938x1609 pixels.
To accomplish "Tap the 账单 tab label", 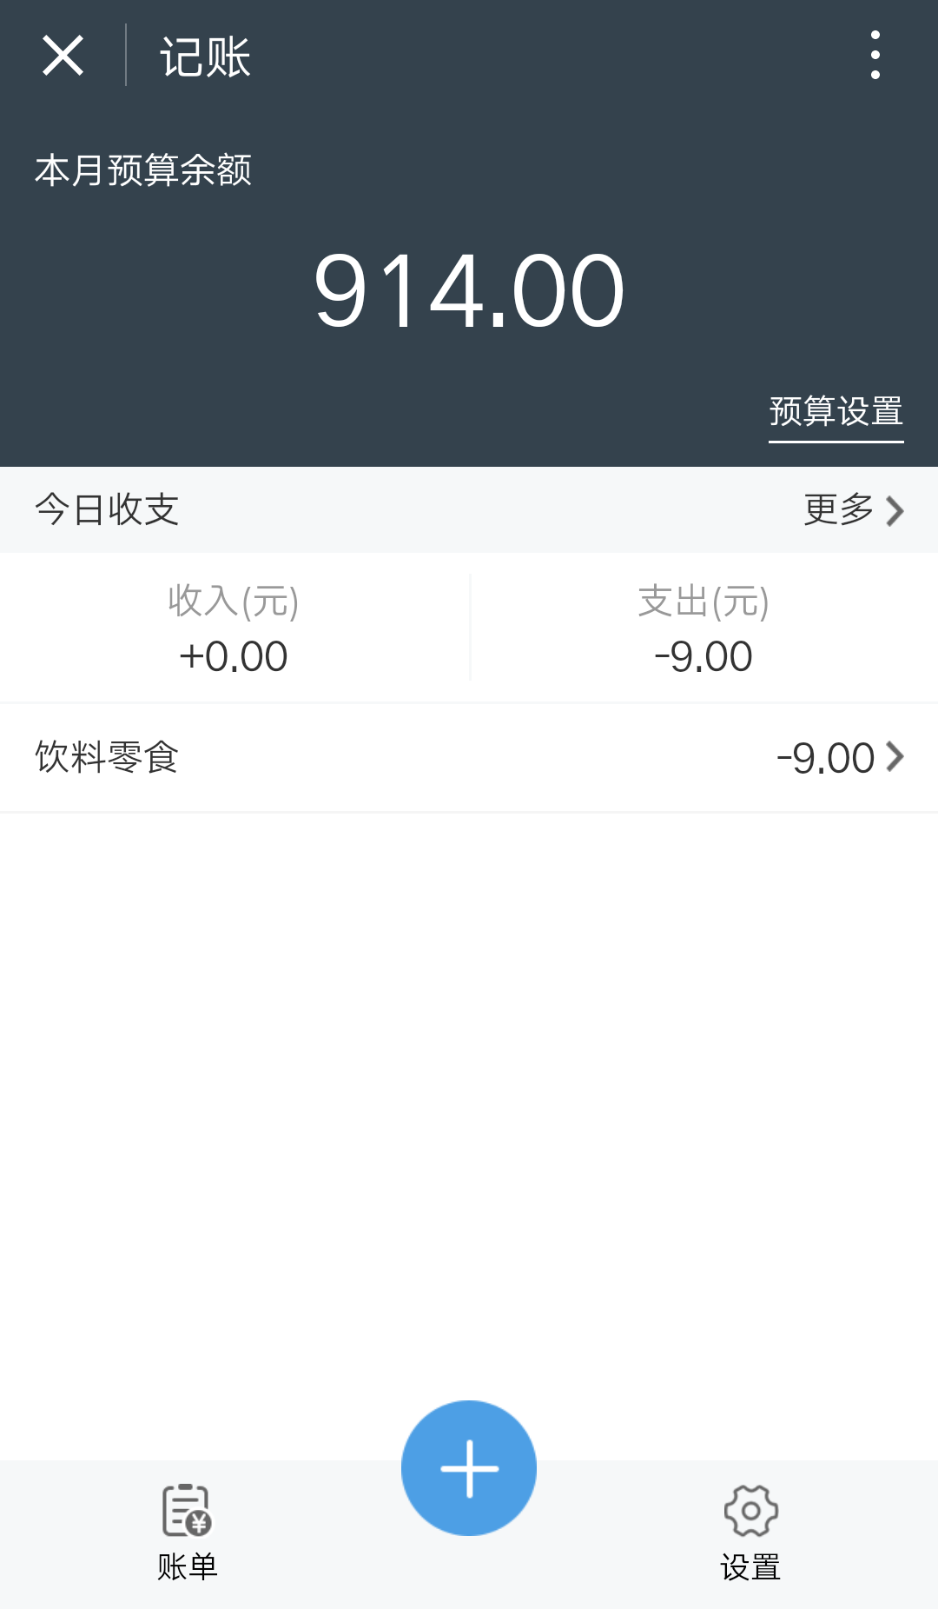I will pos(187,1566).
